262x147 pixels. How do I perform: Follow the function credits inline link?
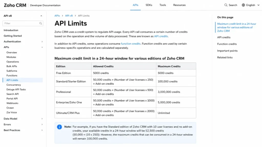point(131,44)
